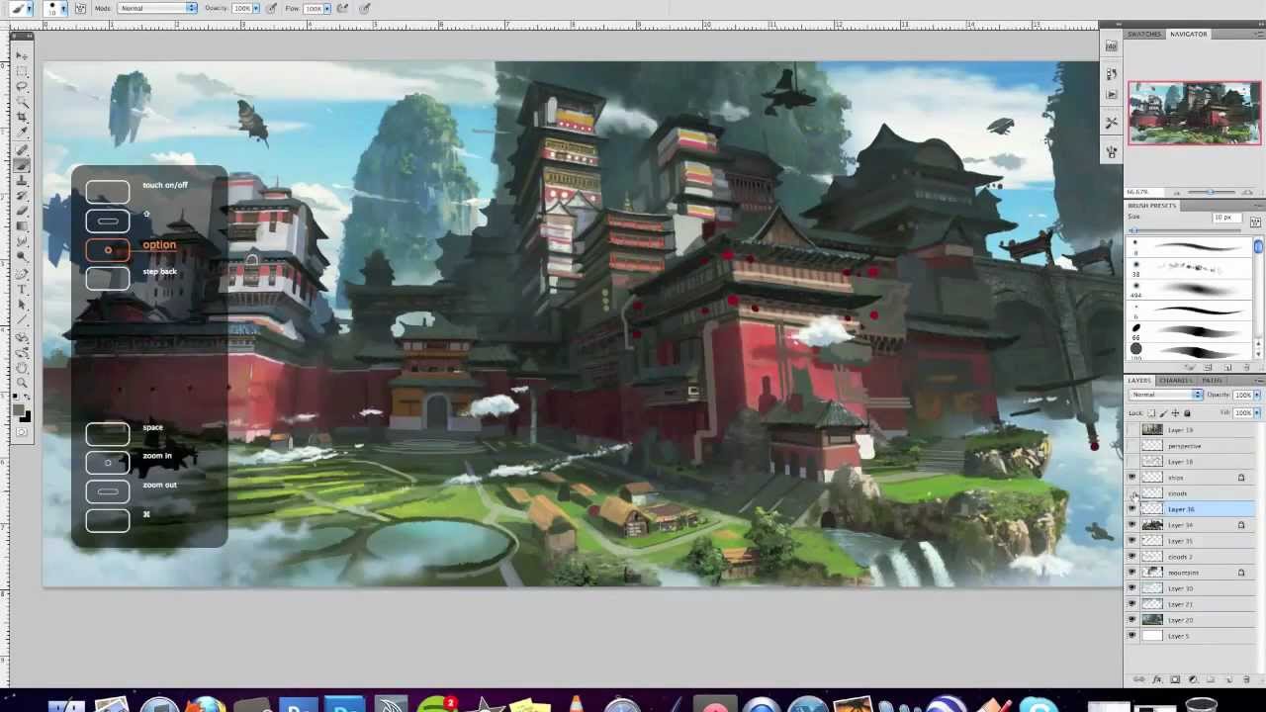Select the Brush tool in the toolbox

tap(22, 165)
